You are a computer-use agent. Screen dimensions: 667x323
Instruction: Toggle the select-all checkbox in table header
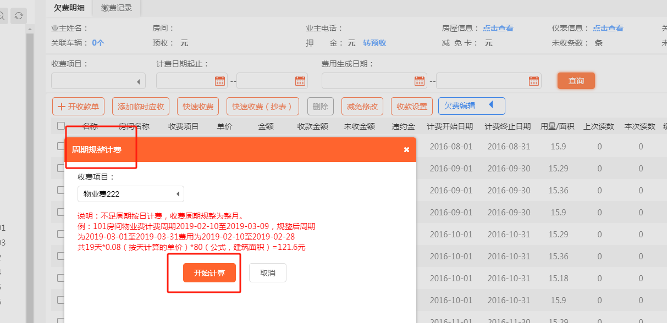[x=61, y=126]
